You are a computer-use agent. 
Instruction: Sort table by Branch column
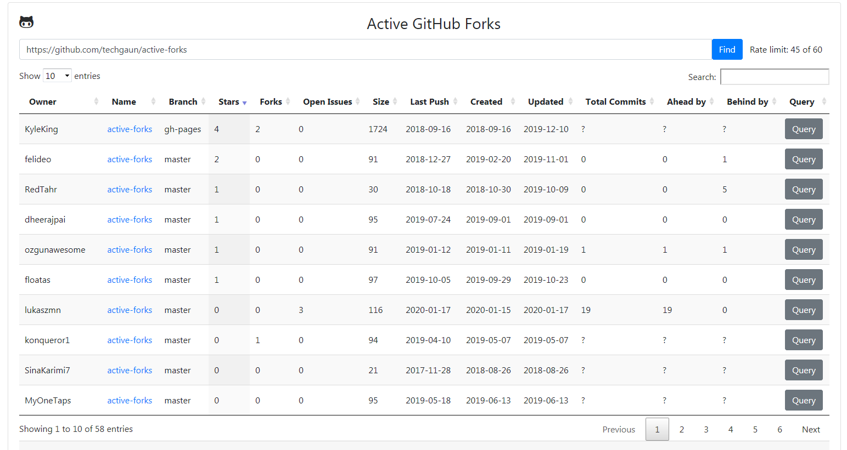(x=184, y=101)
